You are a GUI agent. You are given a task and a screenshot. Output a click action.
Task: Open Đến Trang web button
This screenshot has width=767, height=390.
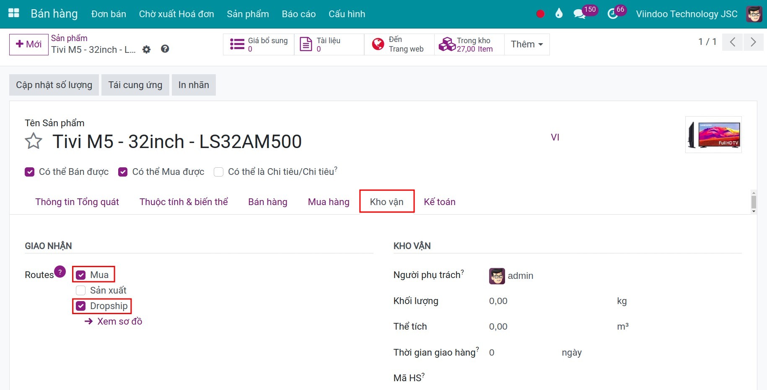[x=399, y=44]
